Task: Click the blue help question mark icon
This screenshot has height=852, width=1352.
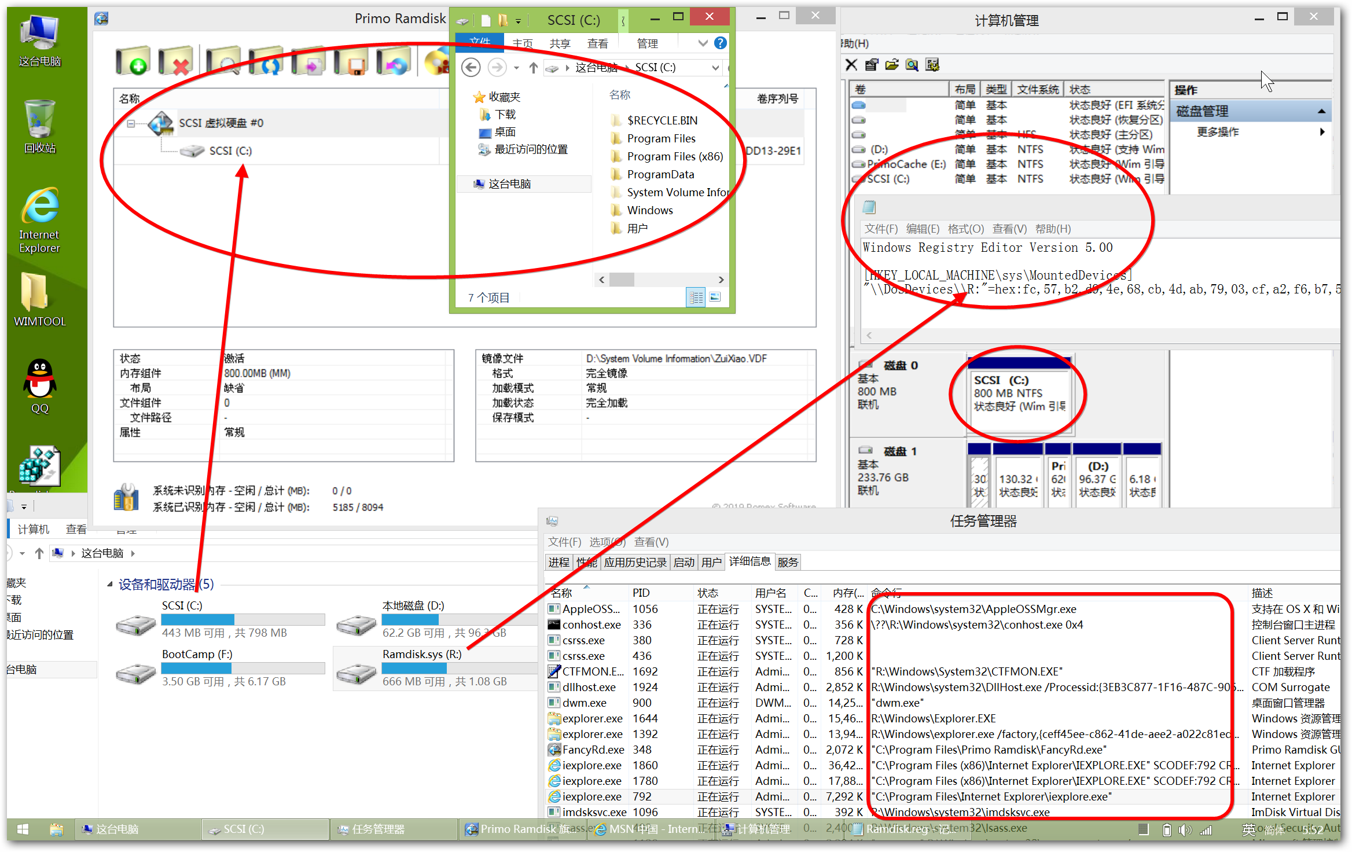Action: [x=721, y=43]
